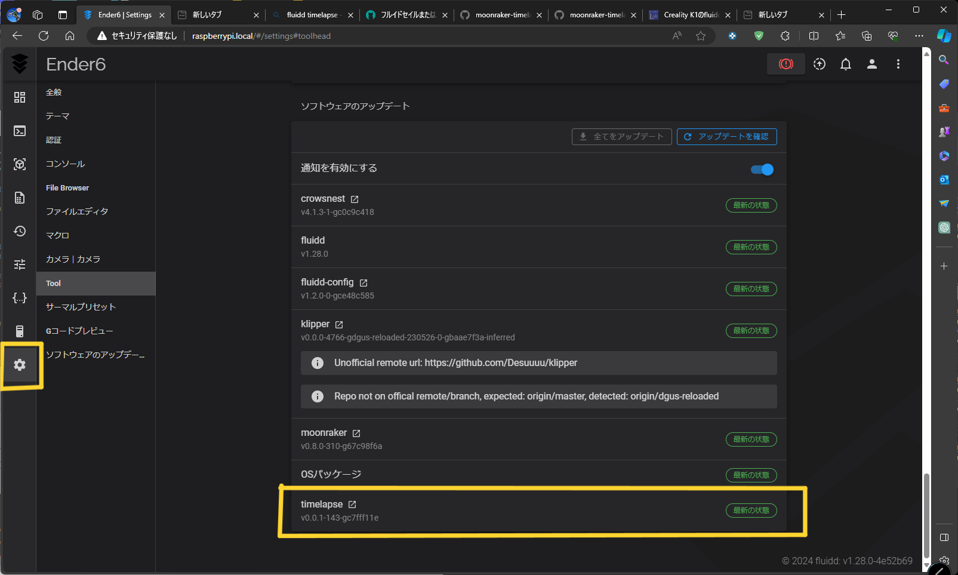This screenshot has height=575, width=958.
Task: Open the Dashboard sidebar icon
Action: pyautogui.click(x=20, y=97)
